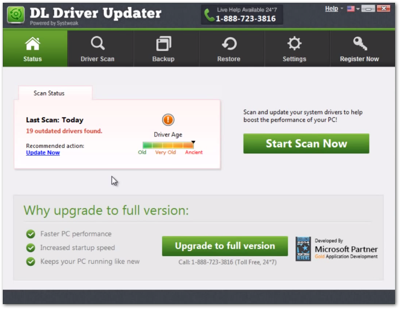Click the Status home icon
The image size is (400, 309).
(x=33, y=44)
